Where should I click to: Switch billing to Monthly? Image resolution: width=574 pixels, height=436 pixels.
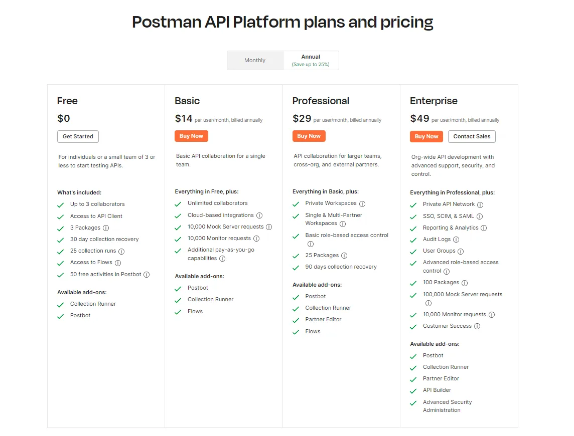click(255, 60)
